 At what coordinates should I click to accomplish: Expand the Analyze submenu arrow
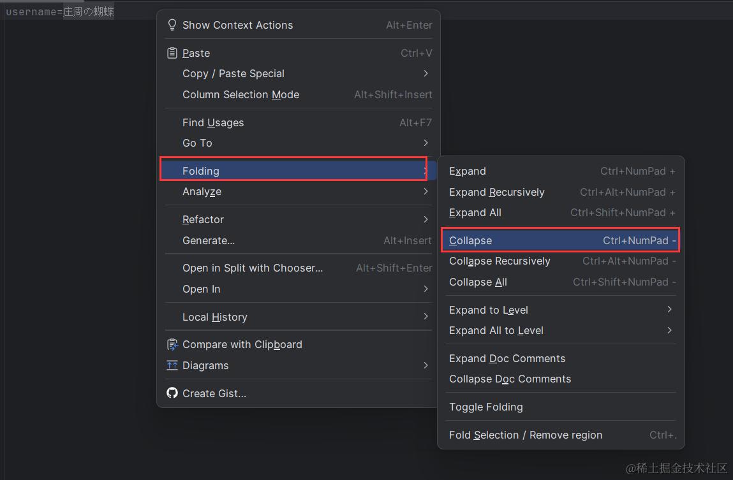[x=426, y=191]
